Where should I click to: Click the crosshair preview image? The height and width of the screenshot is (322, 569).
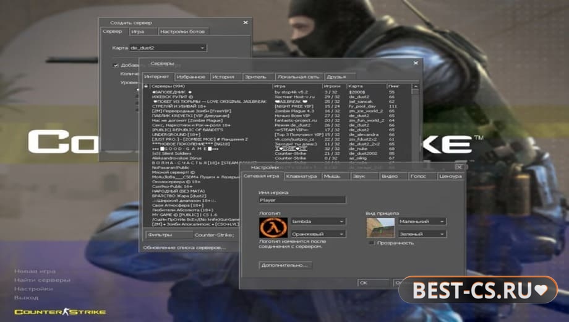coord(380,227)
